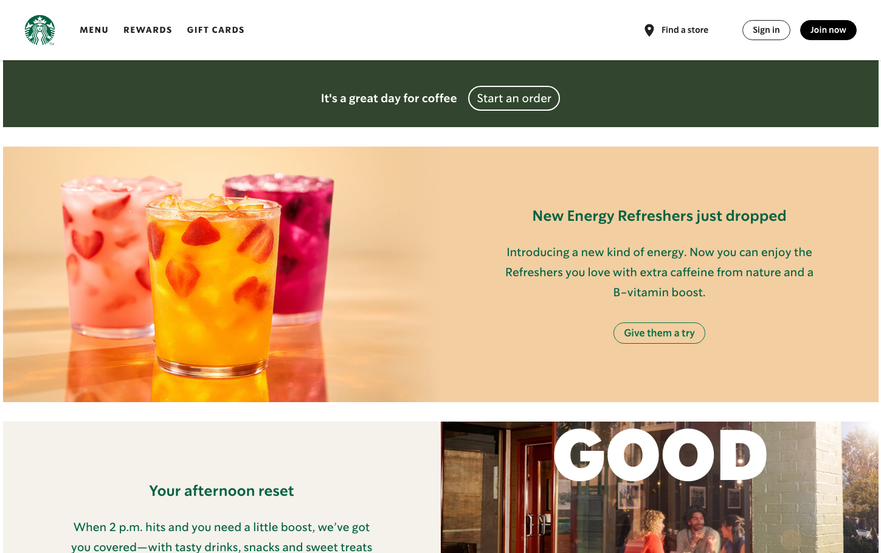881x553 pixels.
Task: Open the MENU navigation item
Action: tap(94, 30)
